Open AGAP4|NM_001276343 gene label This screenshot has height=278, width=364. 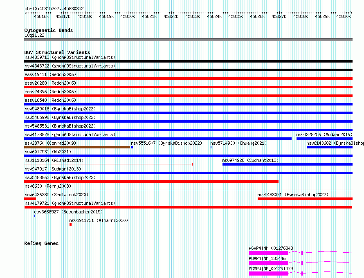pos(271,248)
